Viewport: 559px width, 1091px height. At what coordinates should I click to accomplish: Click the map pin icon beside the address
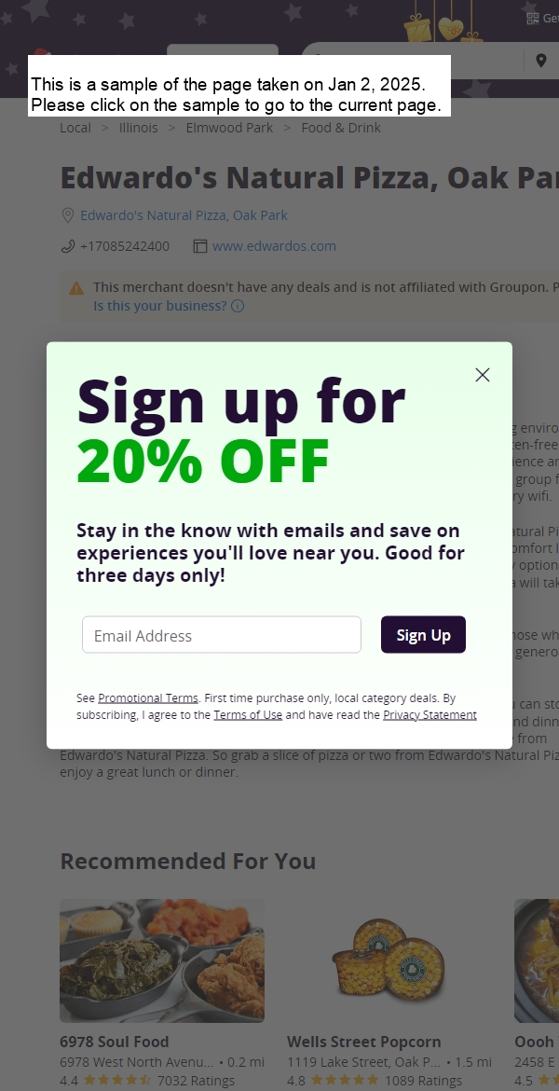coord(67,215)
